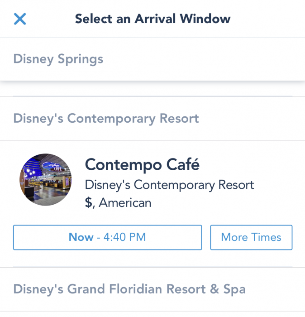
Task: Tap the "$, American" price and cuisine label
Action: tap(118, 202)
